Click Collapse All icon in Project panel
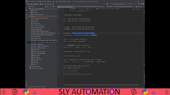The image size is (170, 95). pos(50,7)
